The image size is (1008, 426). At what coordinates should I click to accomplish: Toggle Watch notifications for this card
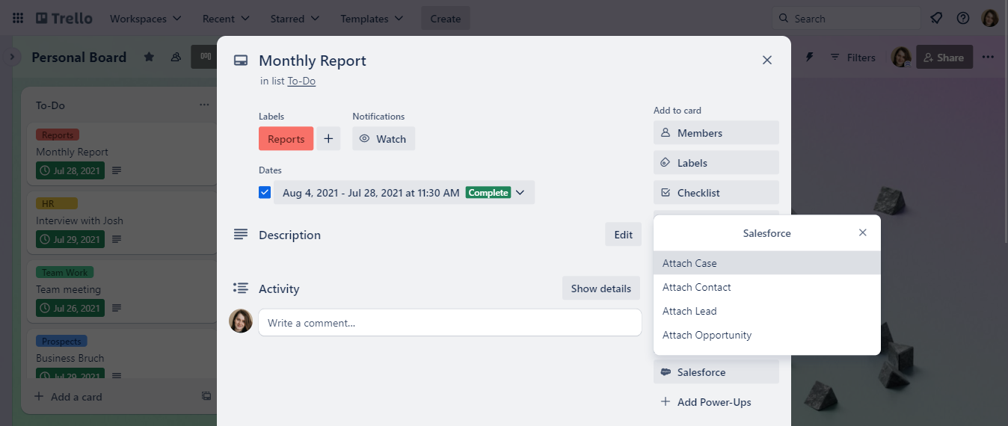[384, 139]
